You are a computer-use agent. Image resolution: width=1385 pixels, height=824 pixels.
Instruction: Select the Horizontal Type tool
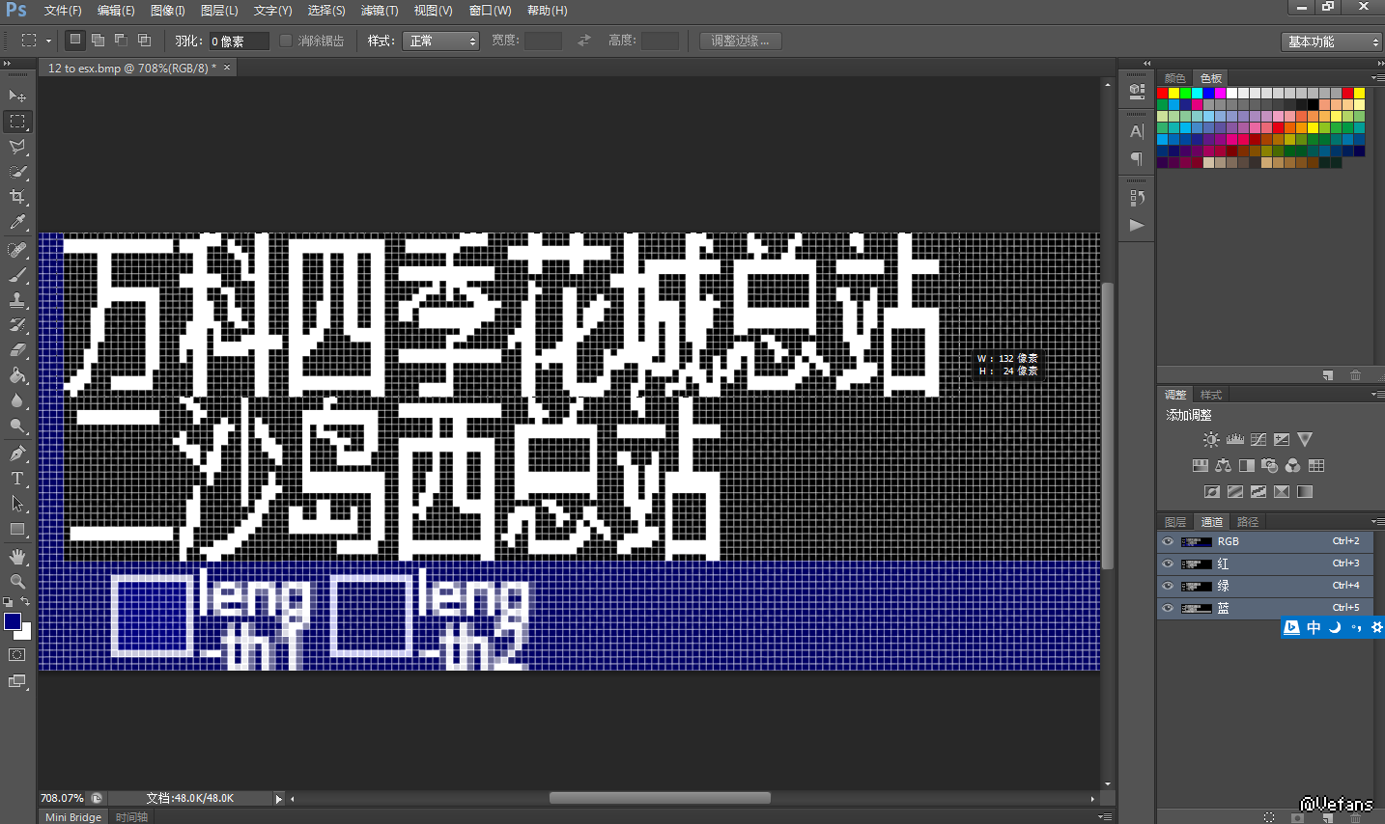(17, 479)
